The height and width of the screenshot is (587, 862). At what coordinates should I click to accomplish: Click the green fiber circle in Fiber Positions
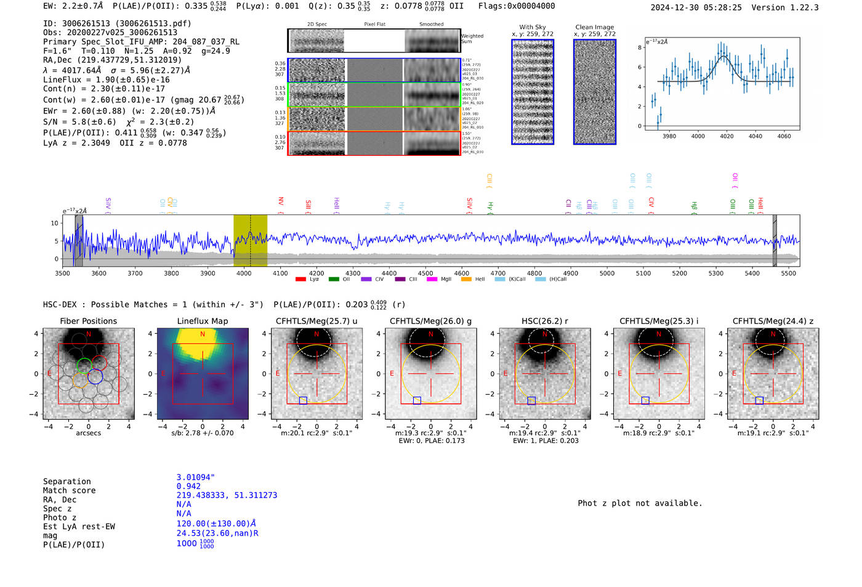point(84,366)
